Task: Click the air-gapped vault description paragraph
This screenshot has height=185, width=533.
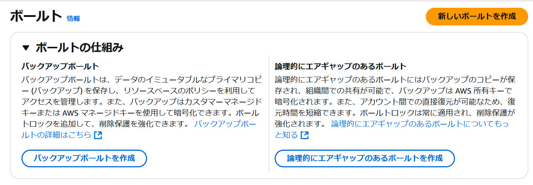Action: (x=395, y=107)
